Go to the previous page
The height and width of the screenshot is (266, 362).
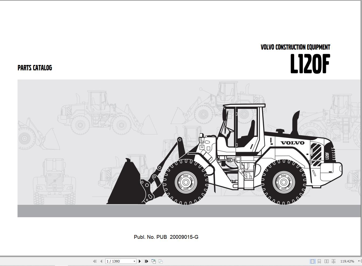(x=101, y=261)
